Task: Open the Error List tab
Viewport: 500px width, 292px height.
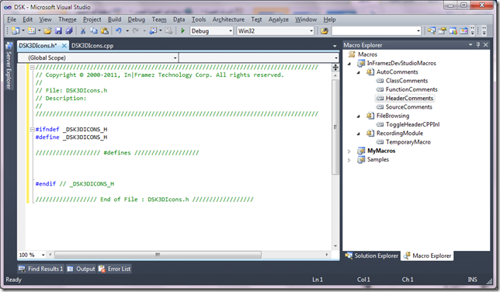Action: click(x=115, y=269)
